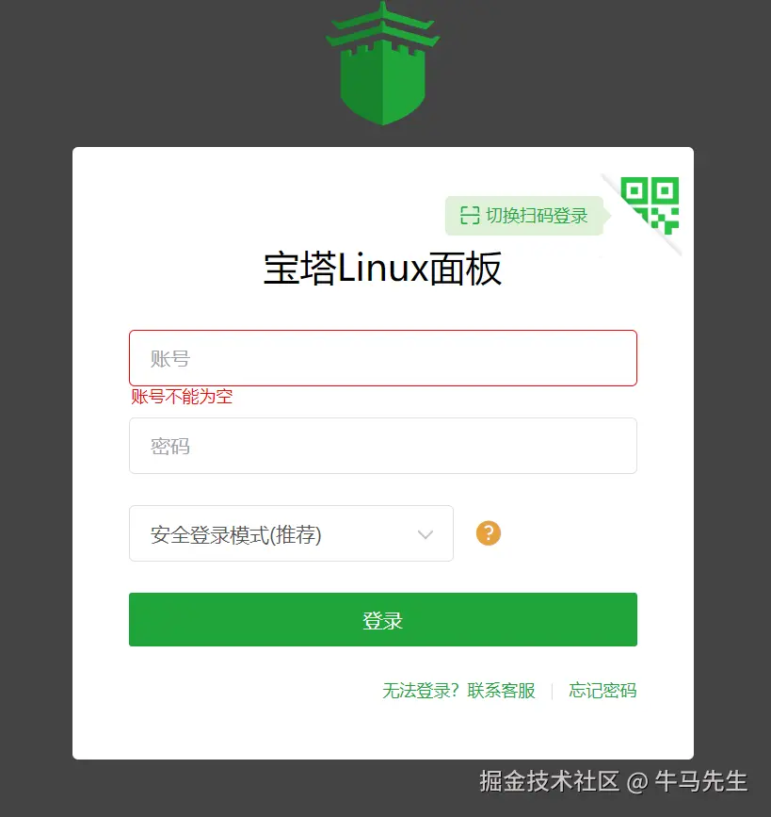The width and height of the screenshot is (771, 817).
Task: Click the 牛马先生 watermark name
Action: point(700,781)
